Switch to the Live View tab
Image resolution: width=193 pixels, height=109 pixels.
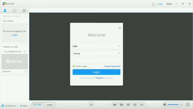[x=37, y=105]
